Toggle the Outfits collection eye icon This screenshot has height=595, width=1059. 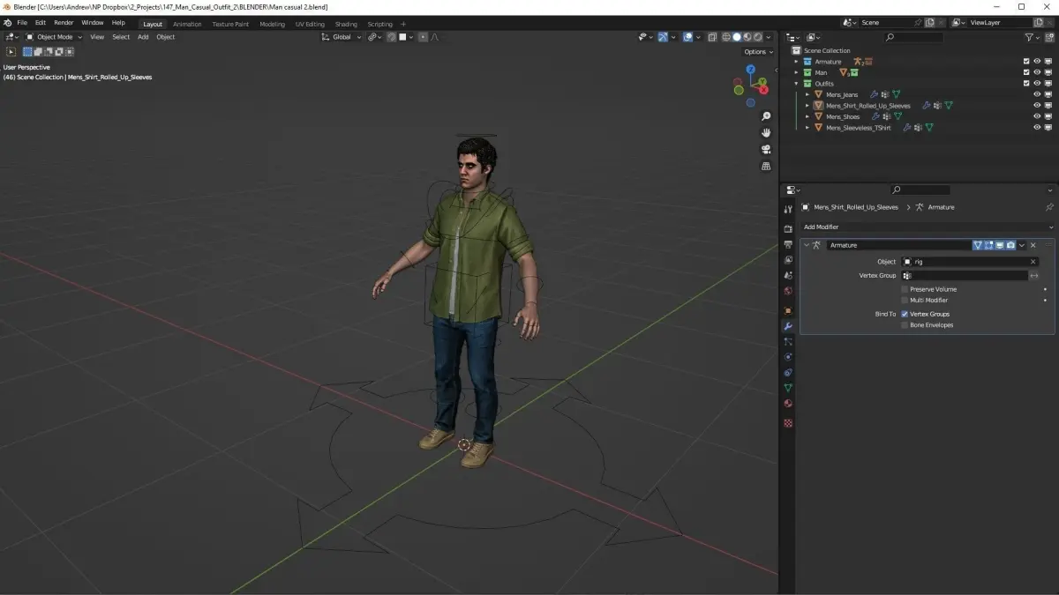(x=1037, y=84)
